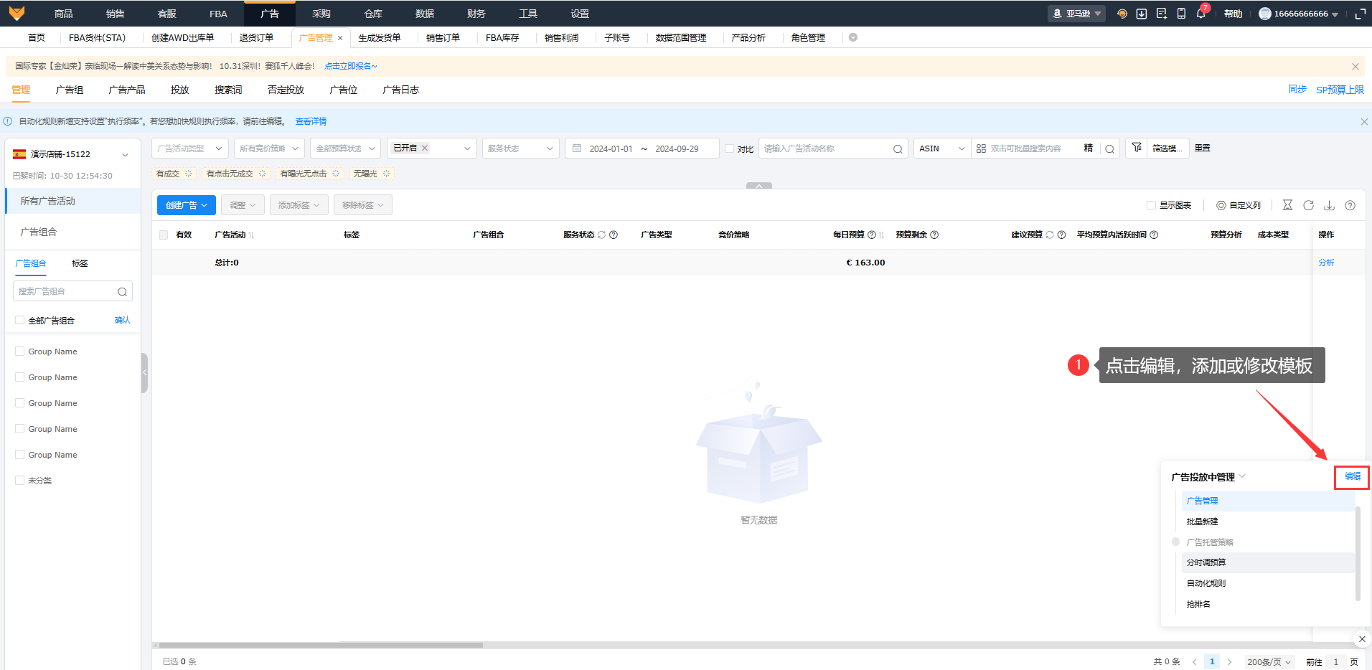The image size is (1372, 670).
Task: Open the 添加标签 dropdown
Action: [299, 205]
